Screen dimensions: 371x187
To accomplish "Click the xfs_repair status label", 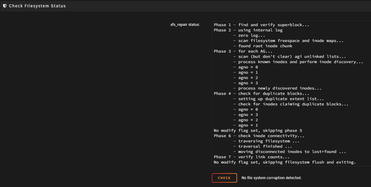I will 185,24.
